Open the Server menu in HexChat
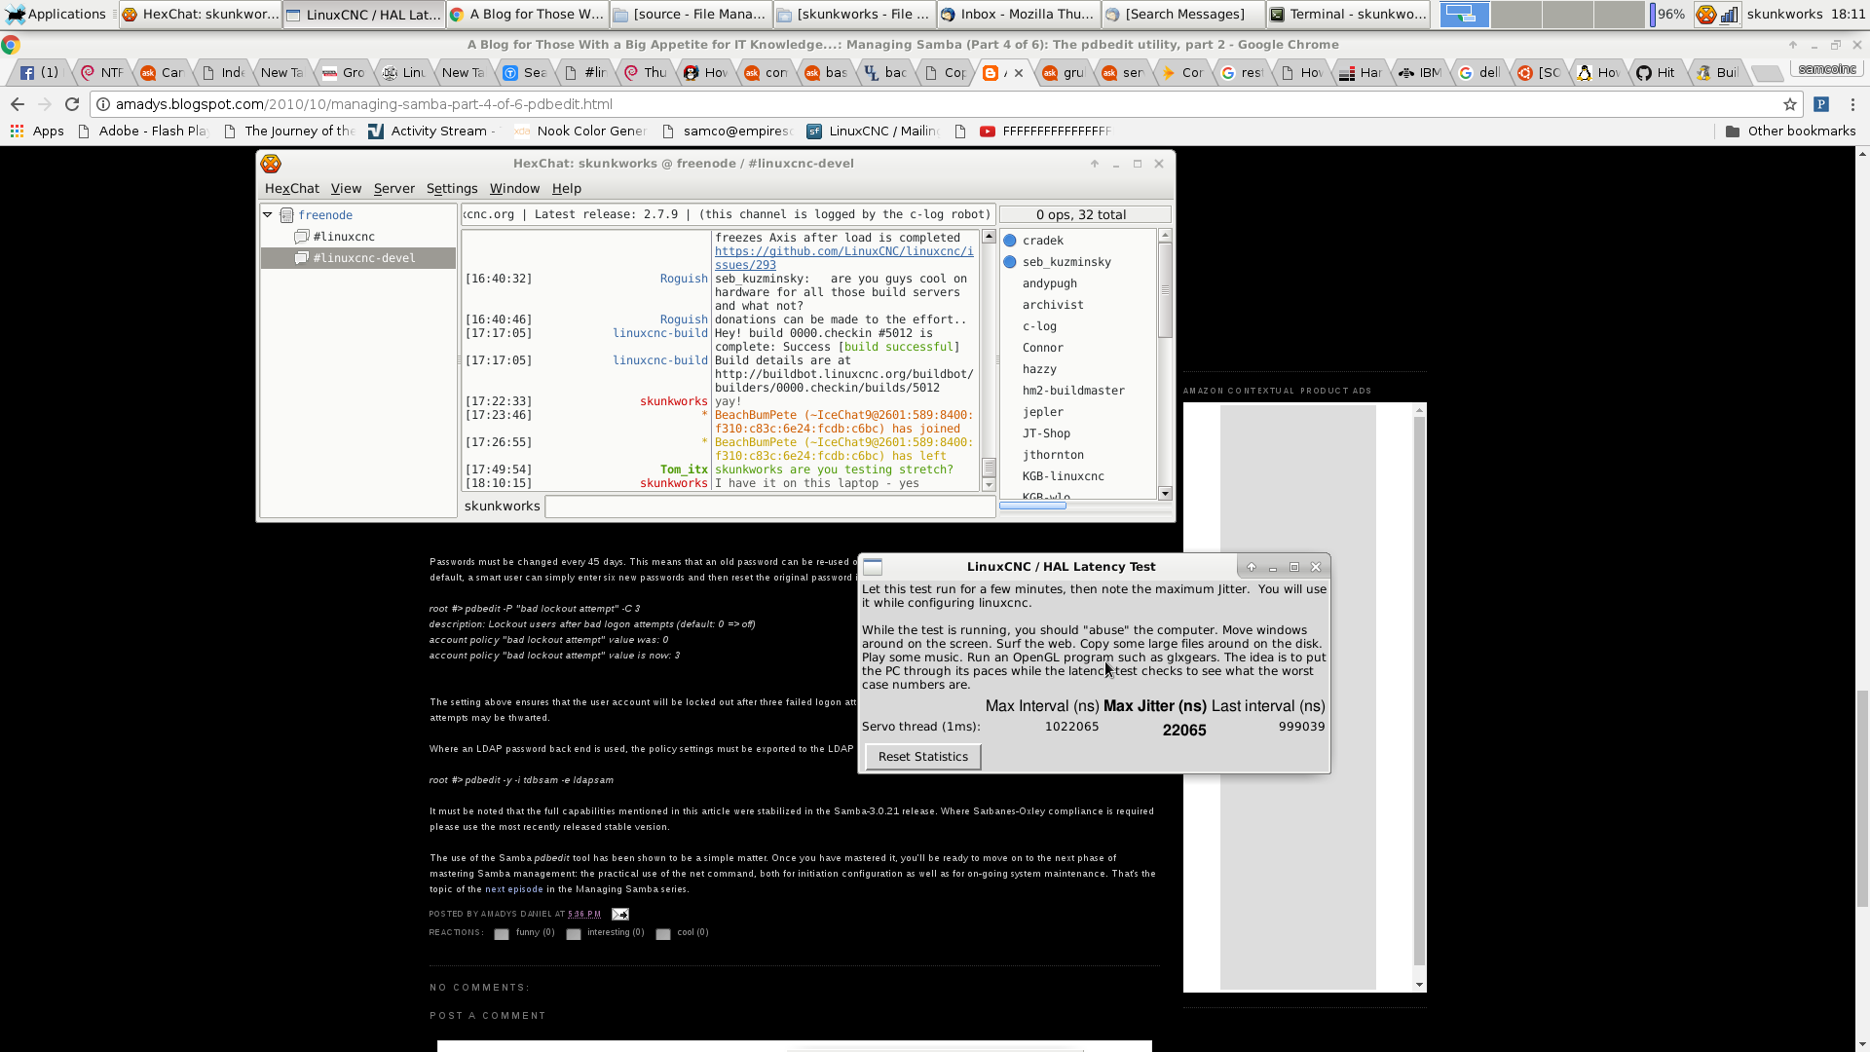Image resolution: width=1870 pixels, height=1052 pixels. [393, 189]
